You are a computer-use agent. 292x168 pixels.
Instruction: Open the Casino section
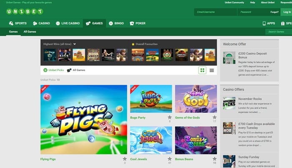[x=41, y=23]
